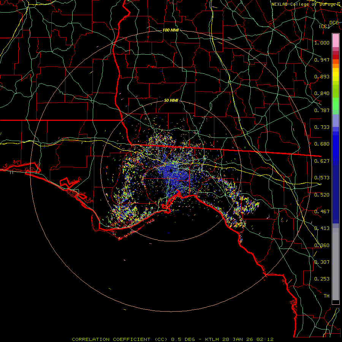Viewport: 342px width, 342px height.
Task: Pick the dark navy color bar segment
Action: (x=336, y=194)
